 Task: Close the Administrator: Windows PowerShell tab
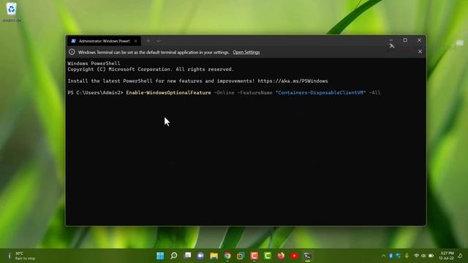[x=135, y=41]
